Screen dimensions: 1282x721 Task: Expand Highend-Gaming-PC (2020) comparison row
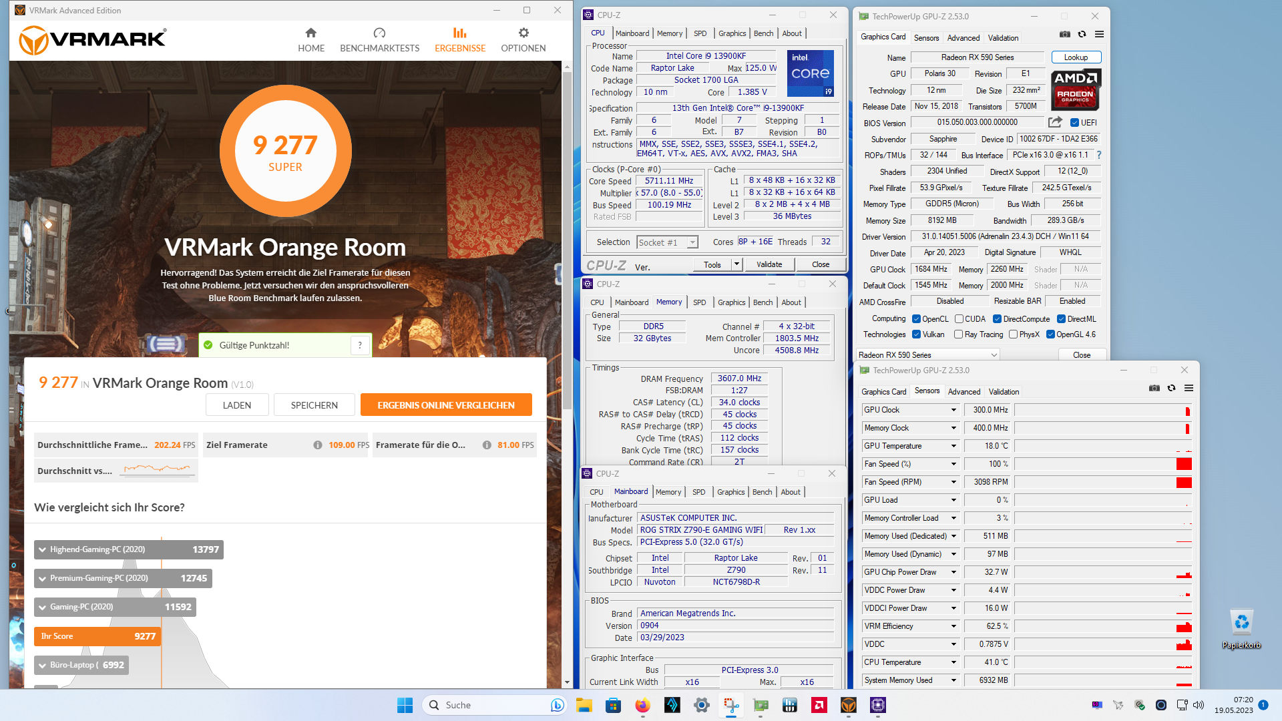pos(129,549)
